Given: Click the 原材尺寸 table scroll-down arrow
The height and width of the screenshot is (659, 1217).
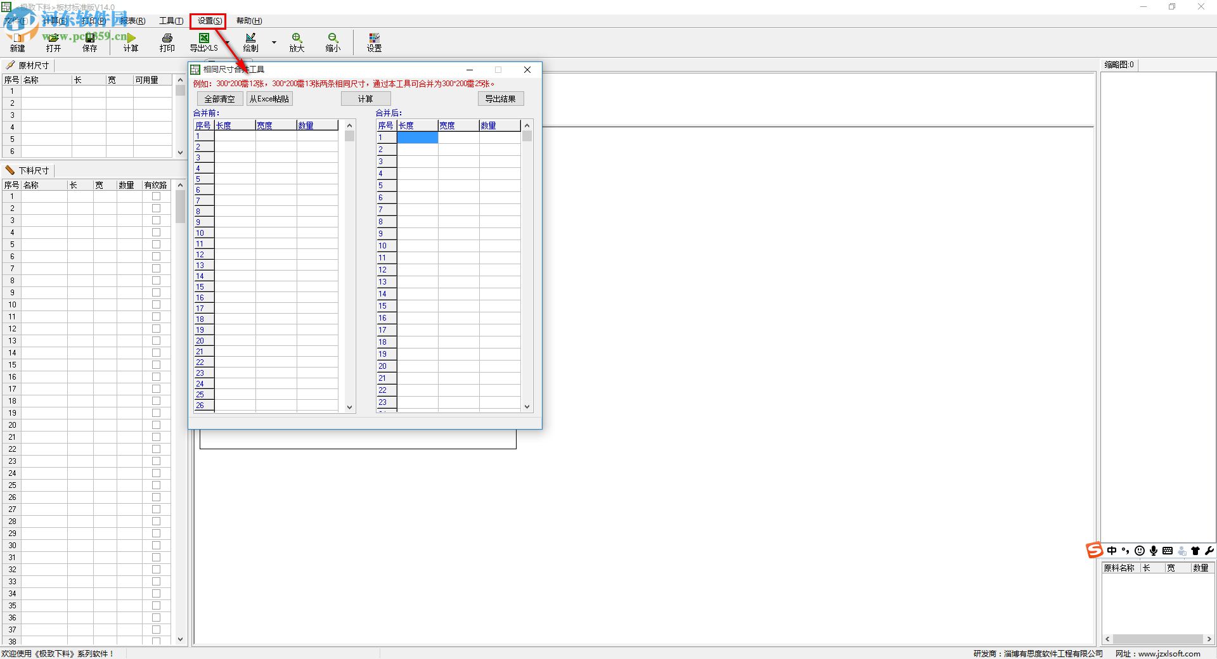Looking at the screenshot, I should click(x=180, y=152).
